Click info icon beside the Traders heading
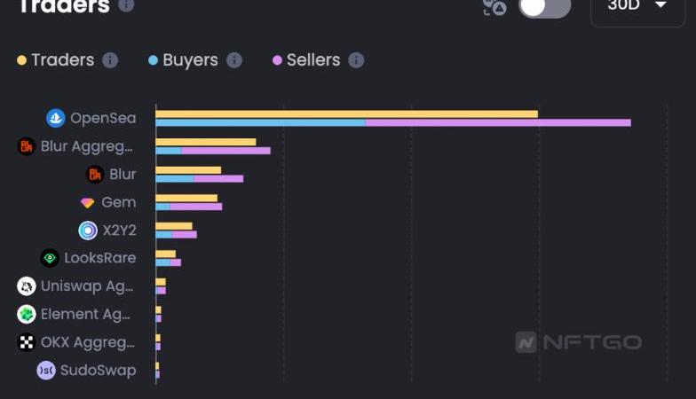The image size is (696, 399). 126,4
